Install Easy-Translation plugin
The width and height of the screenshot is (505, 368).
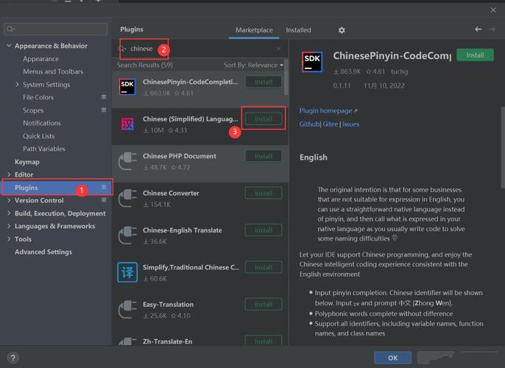[264, 304]
